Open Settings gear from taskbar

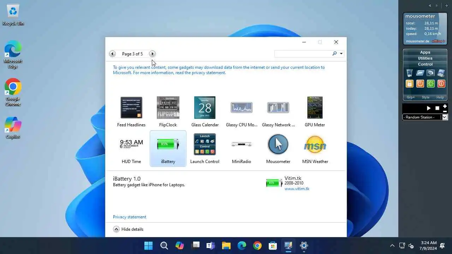pos(304,246)
